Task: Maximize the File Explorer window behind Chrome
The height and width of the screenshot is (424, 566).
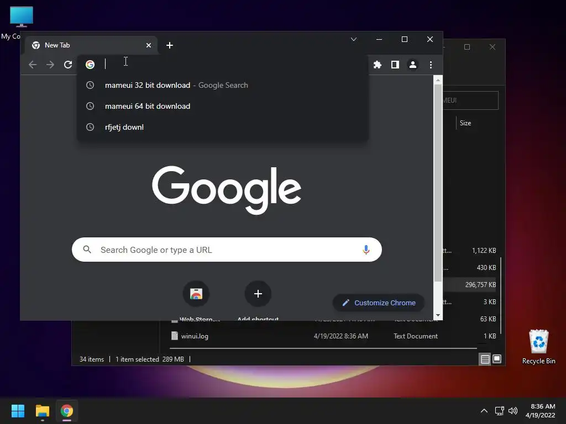Action: [x=467, y=47]
